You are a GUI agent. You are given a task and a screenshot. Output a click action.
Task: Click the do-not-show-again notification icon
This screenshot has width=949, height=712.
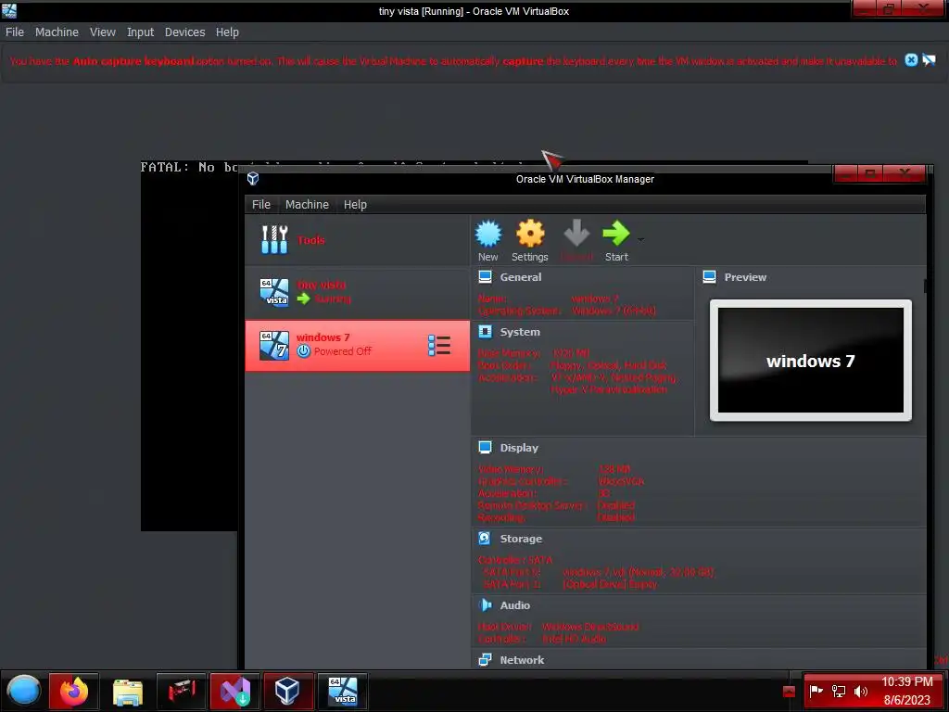point(929,60)
